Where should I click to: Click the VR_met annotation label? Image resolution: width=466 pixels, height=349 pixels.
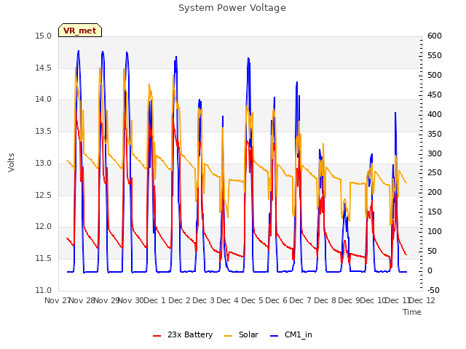coord(80,31)
